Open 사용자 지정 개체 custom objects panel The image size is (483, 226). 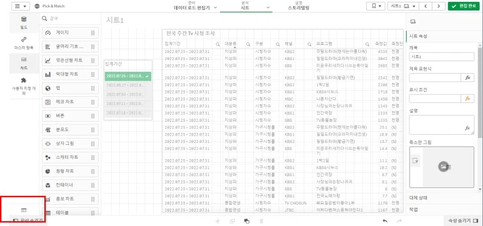(x=24, y=86)
